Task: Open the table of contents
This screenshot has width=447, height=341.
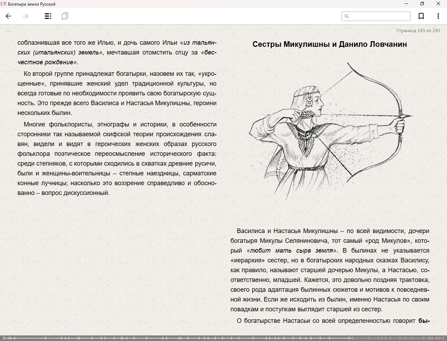Action: coord(48,16)
